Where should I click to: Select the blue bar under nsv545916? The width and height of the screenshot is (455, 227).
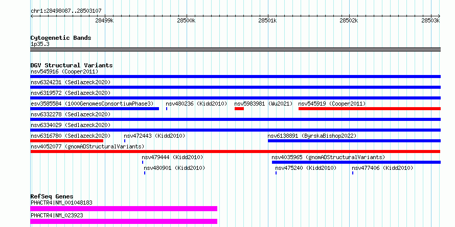click(x=235, y=77)
